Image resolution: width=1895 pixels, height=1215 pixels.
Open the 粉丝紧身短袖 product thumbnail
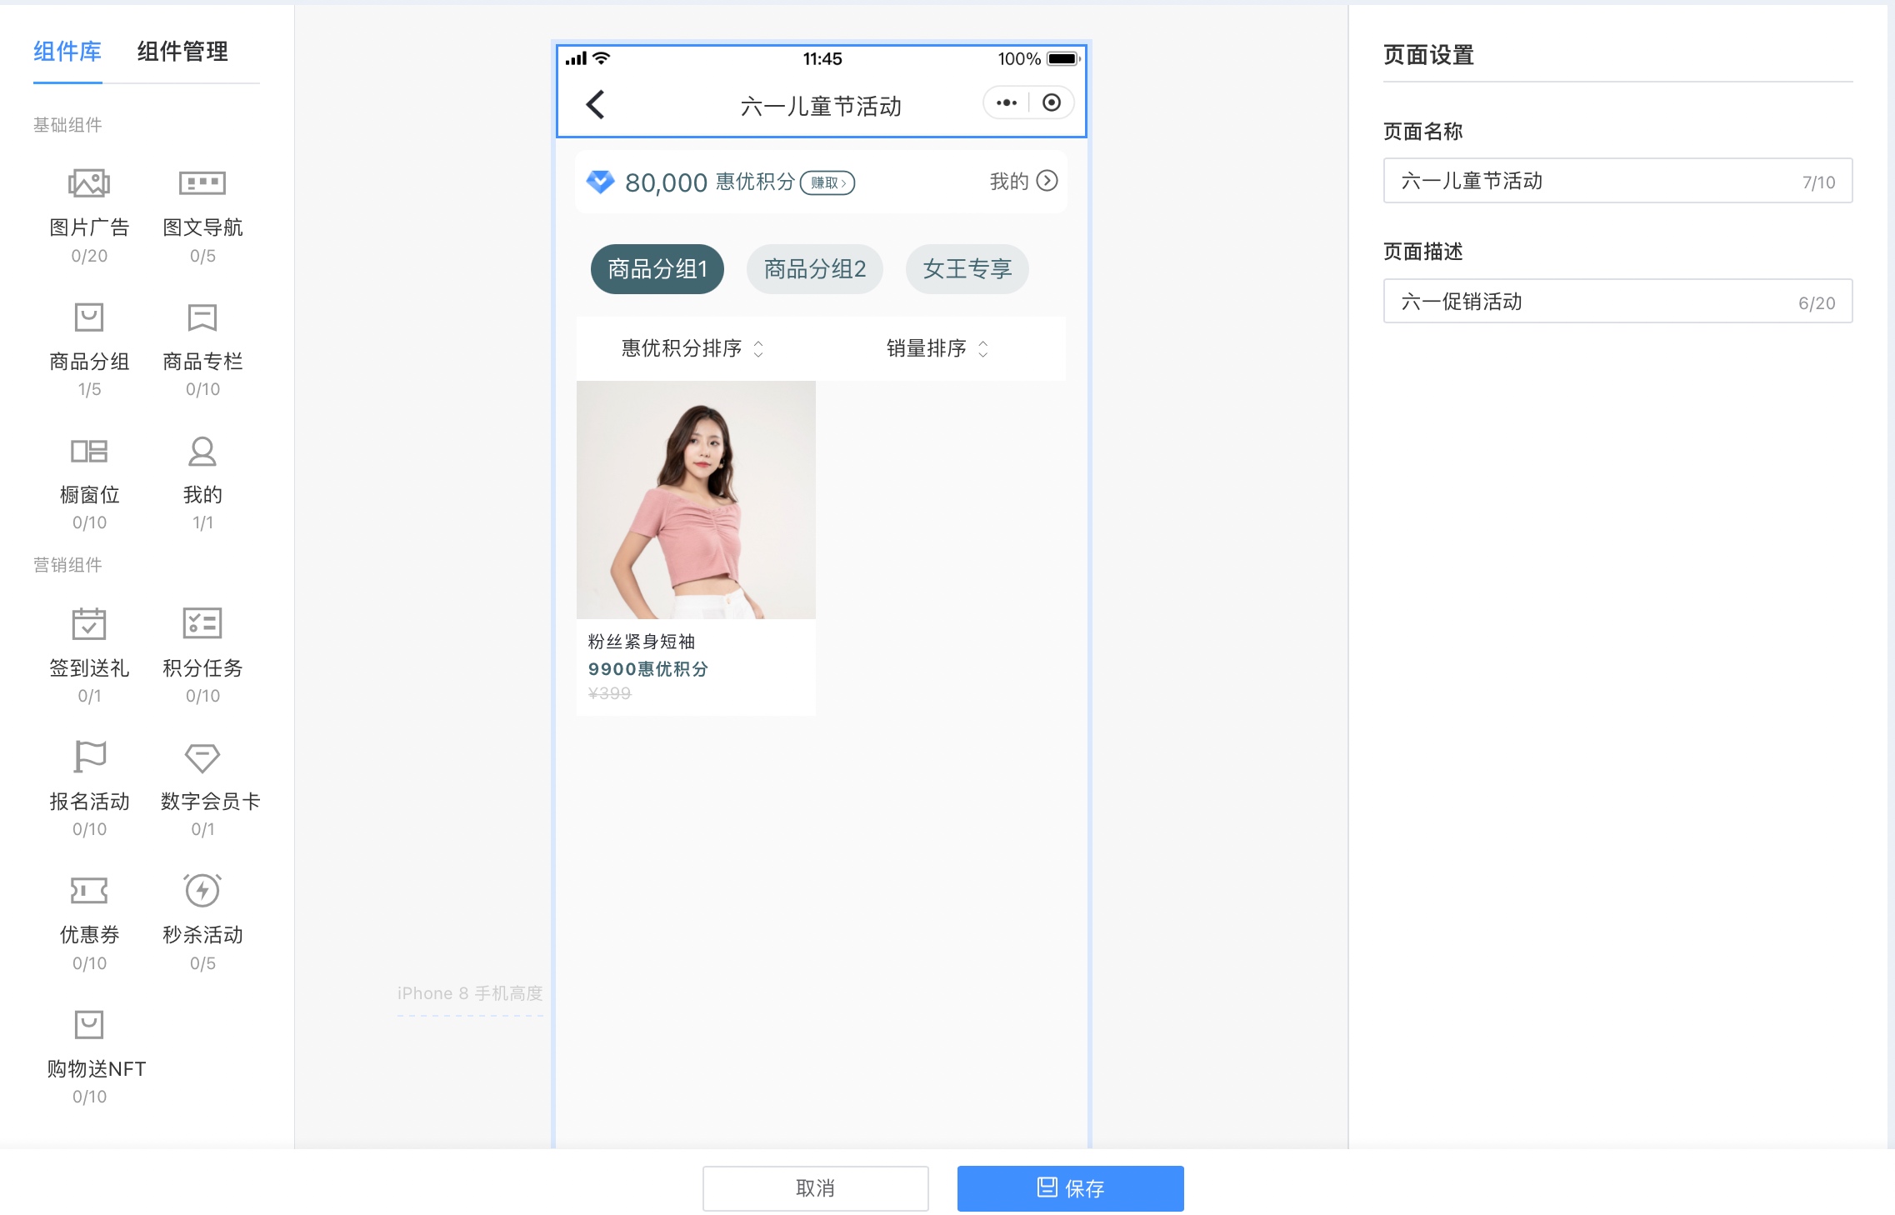tap(696, 500)
